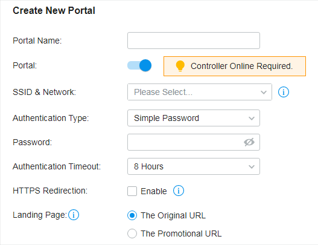This screenshot has width=318, height=245.
Task: Click the SSID & Network info icon
Action: pos(284,92)
